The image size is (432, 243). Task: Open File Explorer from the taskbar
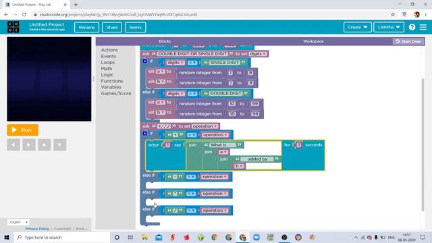(144, 237)
